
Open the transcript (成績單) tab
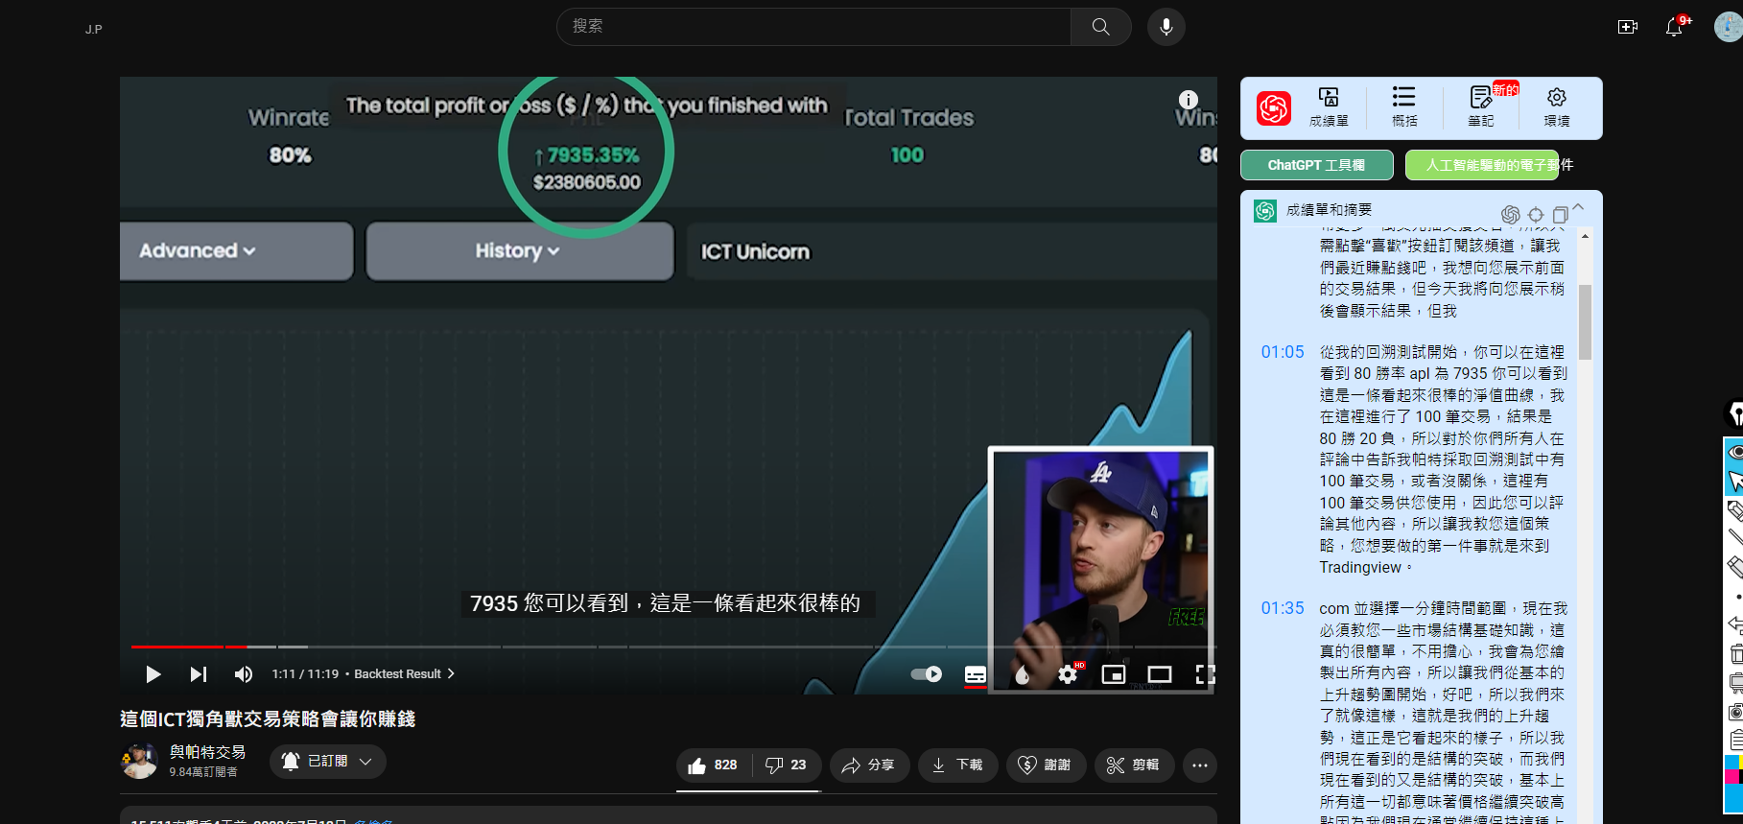click(x=1329, y=107)
